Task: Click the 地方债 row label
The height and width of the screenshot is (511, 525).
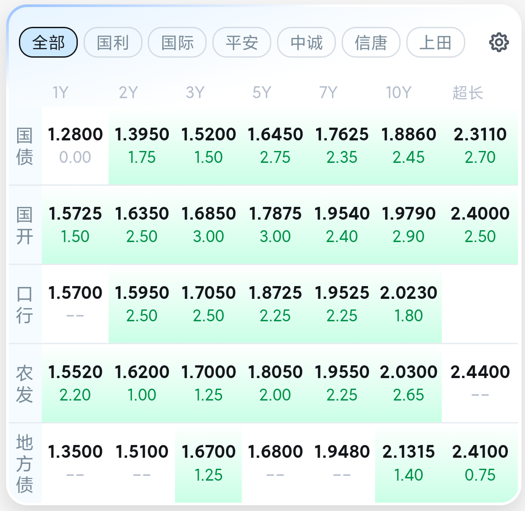Action: (x=25, y=463)
